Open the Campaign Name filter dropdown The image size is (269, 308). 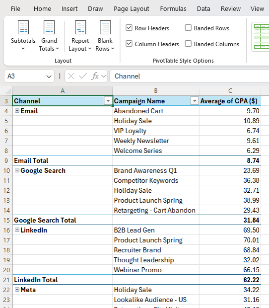pos(195,101)
